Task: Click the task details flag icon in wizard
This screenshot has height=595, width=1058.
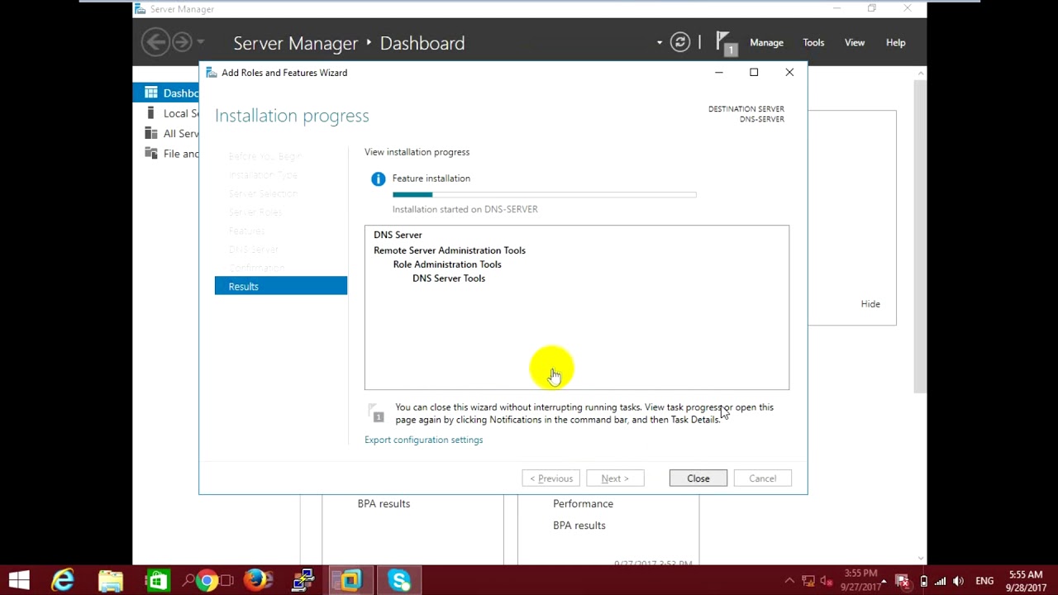Action: click(376, 412)
